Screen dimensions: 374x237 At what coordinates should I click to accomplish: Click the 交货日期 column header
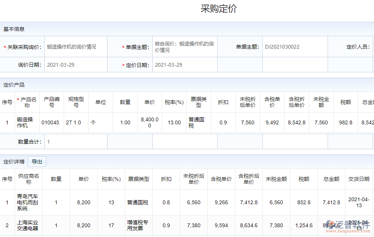(359, 179)
